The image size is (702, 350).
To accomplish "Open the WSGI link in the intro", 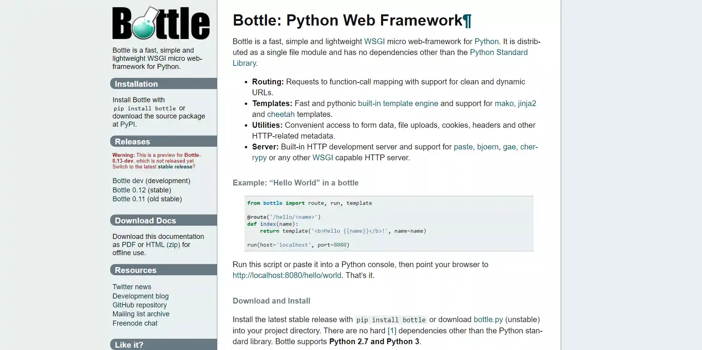I will [x=374, y=41].
